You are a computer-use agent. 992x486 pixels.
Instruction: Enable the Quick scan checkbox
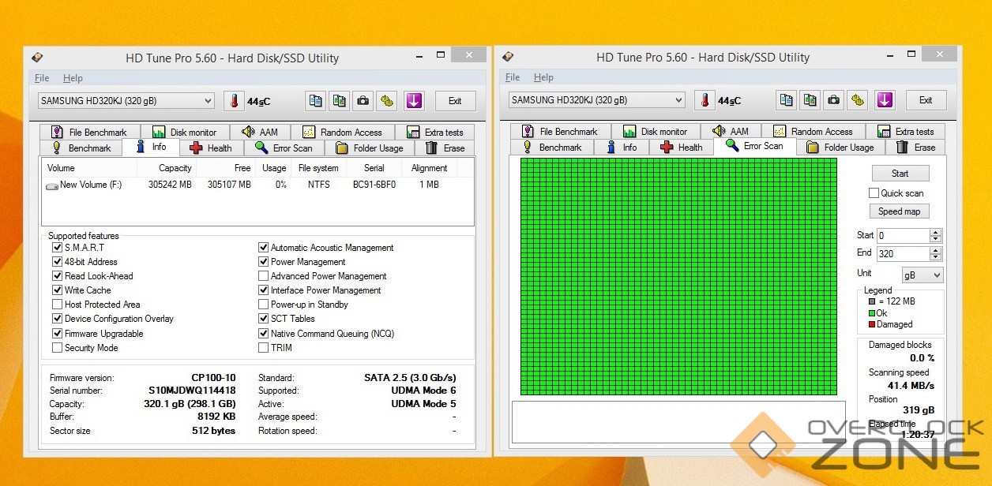coord(874,193)
